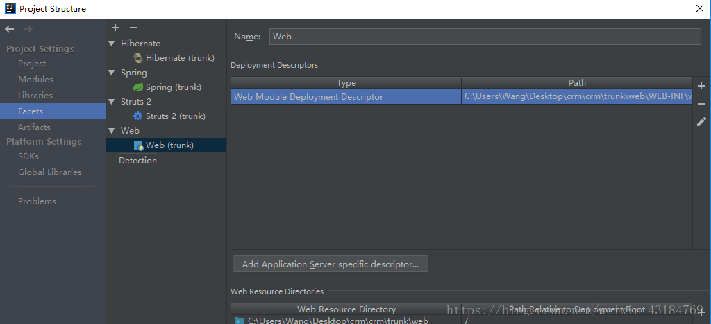Select the Struts 2 group node
The height and width of the screenshot is (324, 711).
click(x=136, y=102)
